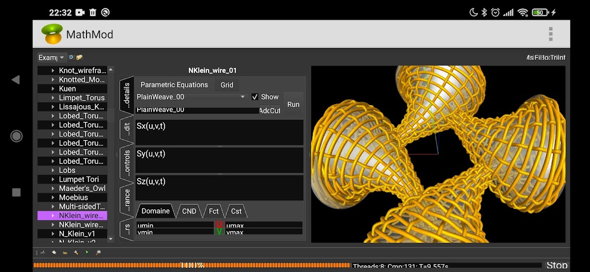590x272 pixels.
Task: Click the Sx(u,v,t) equation field
Action: tap(219, 133)
